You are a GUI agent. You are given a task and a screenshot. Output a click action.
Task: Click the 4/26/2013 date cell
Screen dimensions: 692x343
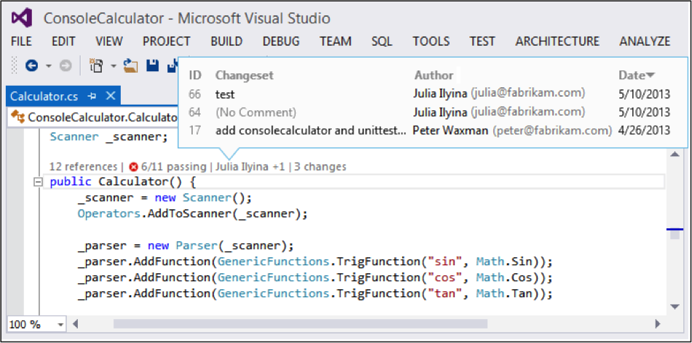click(x=644, y=131)
